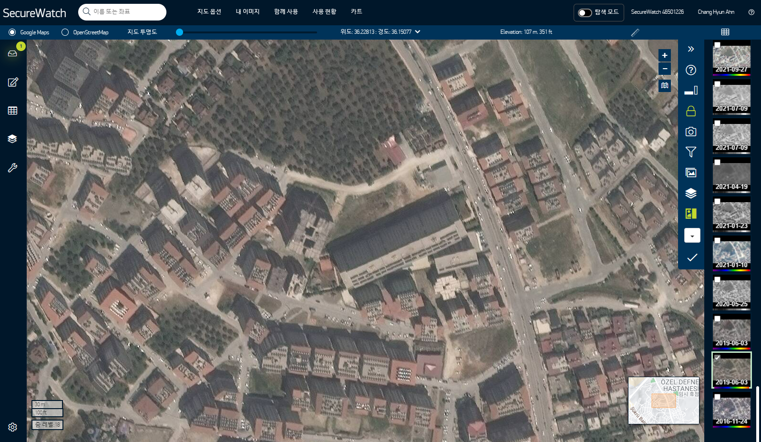Toggle the 탐색 모드 switch
Screen dimensions: 761x442
pos(585,12)
